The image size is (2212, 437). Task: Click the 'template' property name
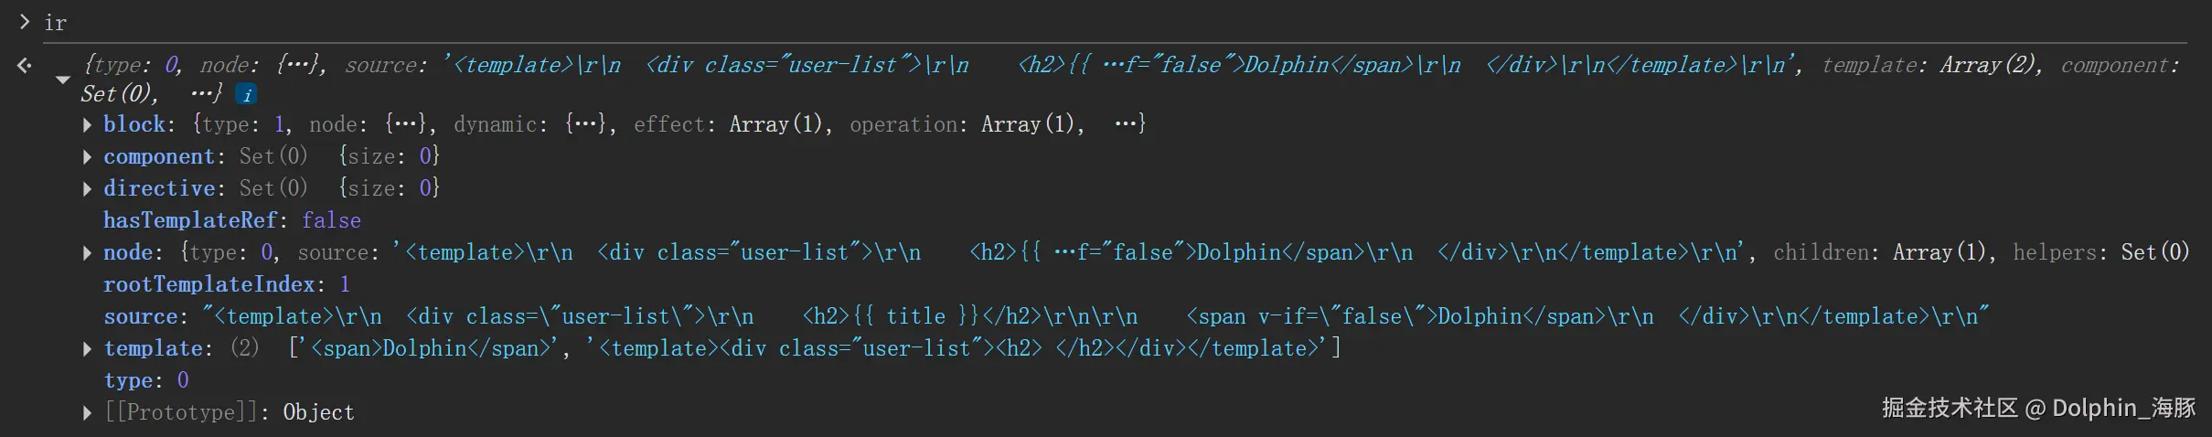coord(154,348)
